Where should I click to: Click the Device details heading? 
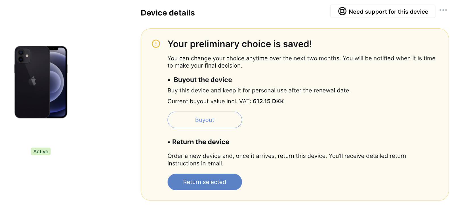tap(168, 13)
